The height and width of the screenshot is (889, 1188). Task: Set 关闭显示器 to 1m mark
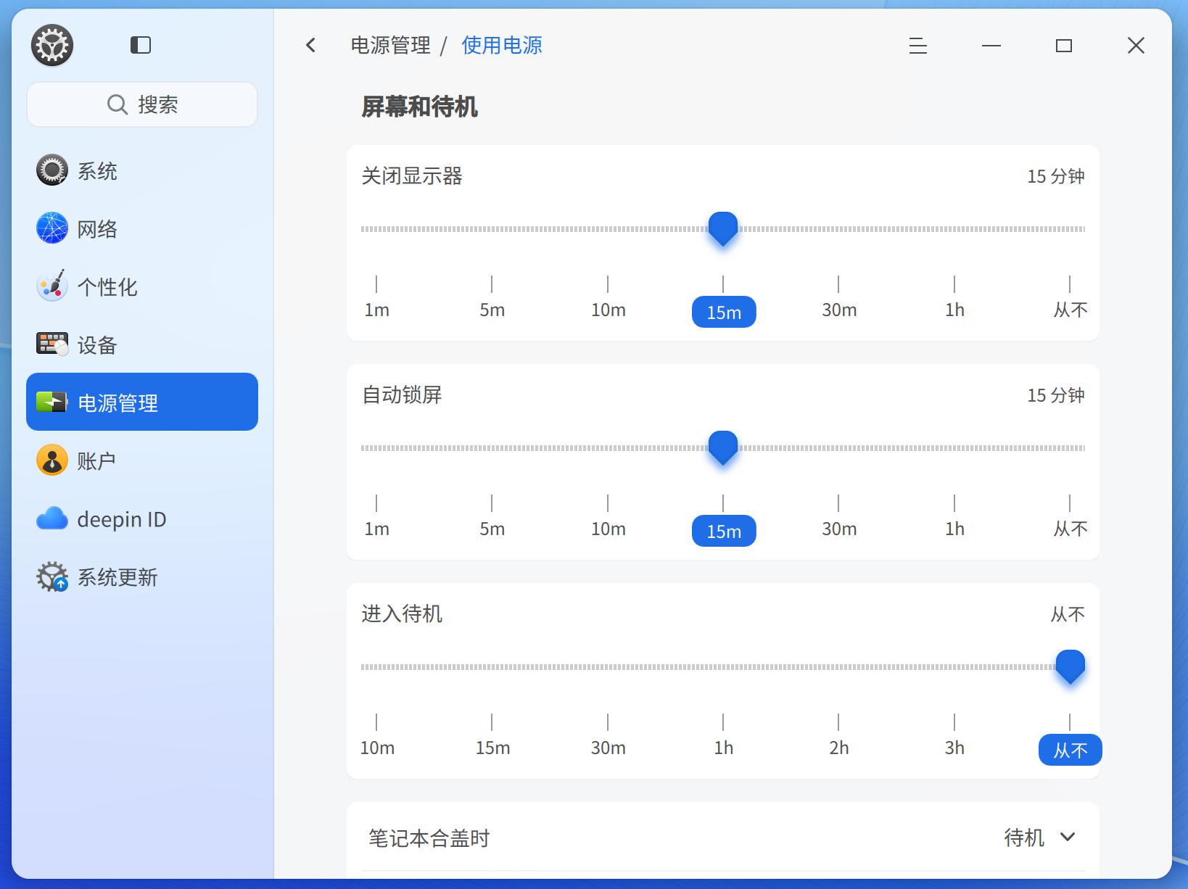(x=376, y=310)
